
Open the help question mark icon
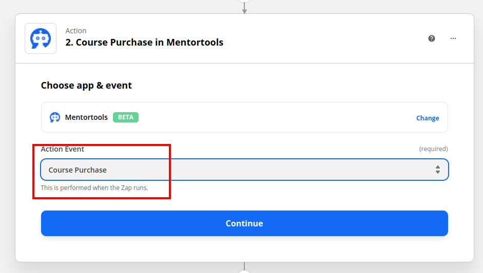click(432, 38)
